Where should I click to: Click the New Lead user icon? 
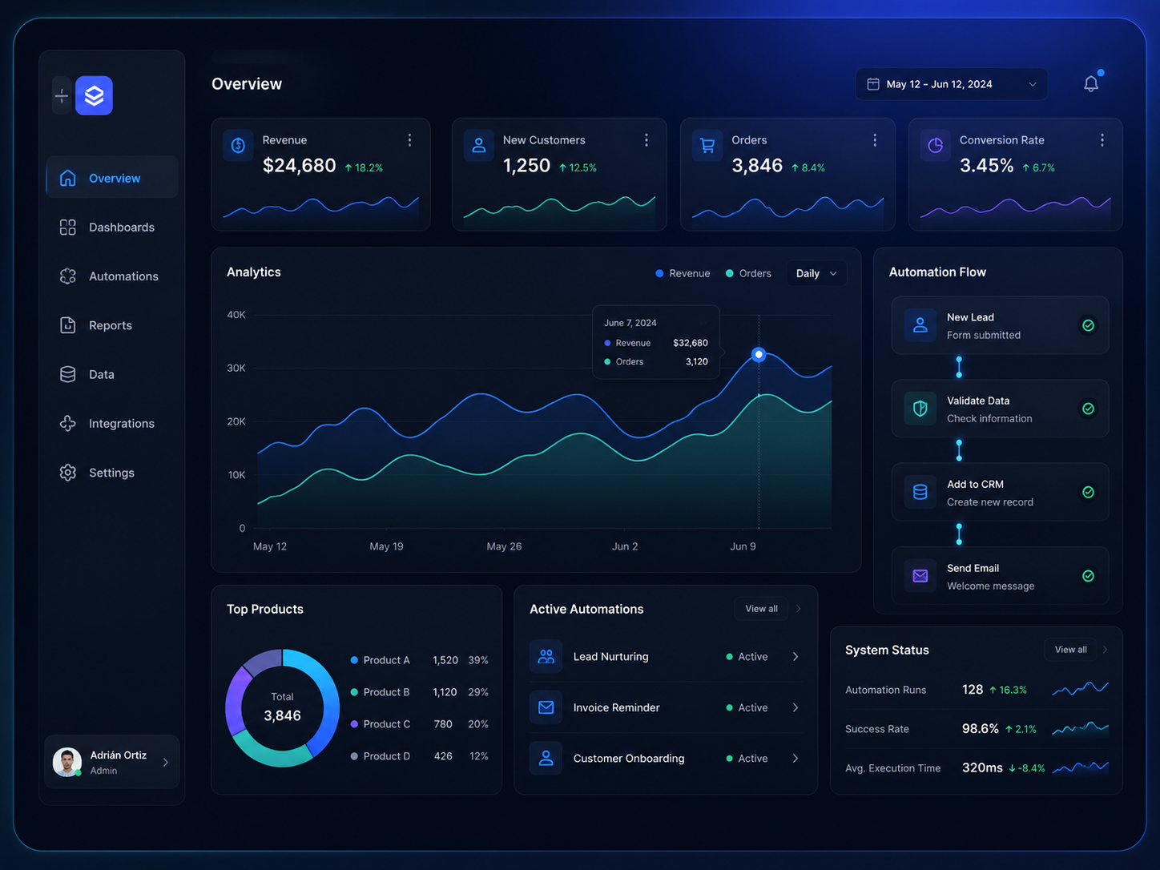tap(920, 325)
